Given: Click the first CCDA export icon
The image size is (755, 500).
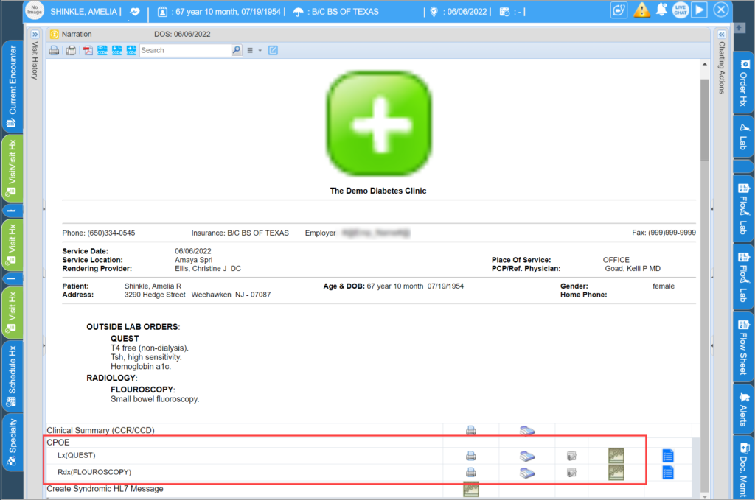Looking at the screenshot, I should pyautogui.click(x=102, y=51).
